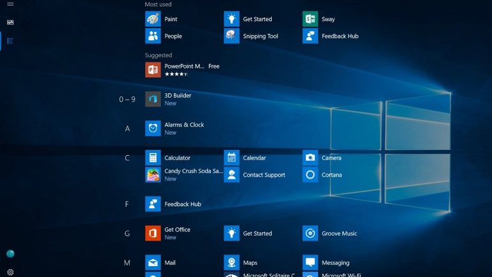Switch to All apps list view

click(10, 41)
